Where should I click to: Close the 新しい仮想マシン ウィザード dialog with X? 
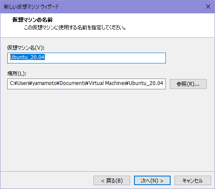(x=208, y=6)
